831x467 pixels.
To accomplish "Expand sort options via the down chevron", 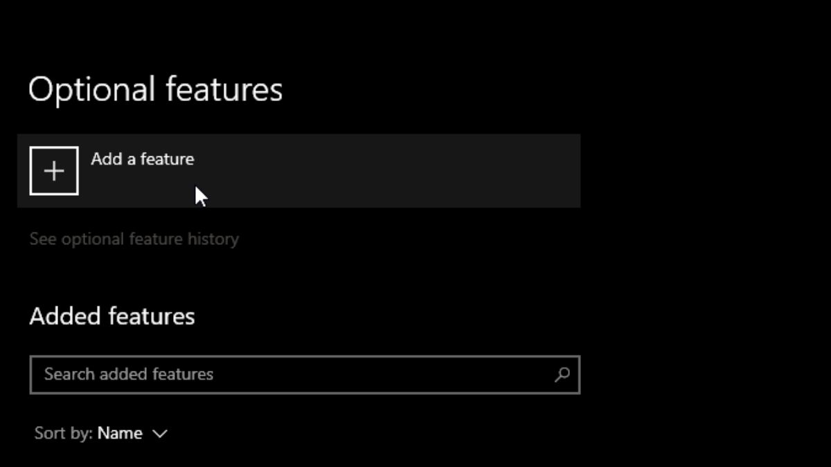I will pyautogui.click(x=159, y=434).
